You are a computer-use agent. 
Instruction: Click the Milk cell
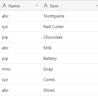(70, 48)
